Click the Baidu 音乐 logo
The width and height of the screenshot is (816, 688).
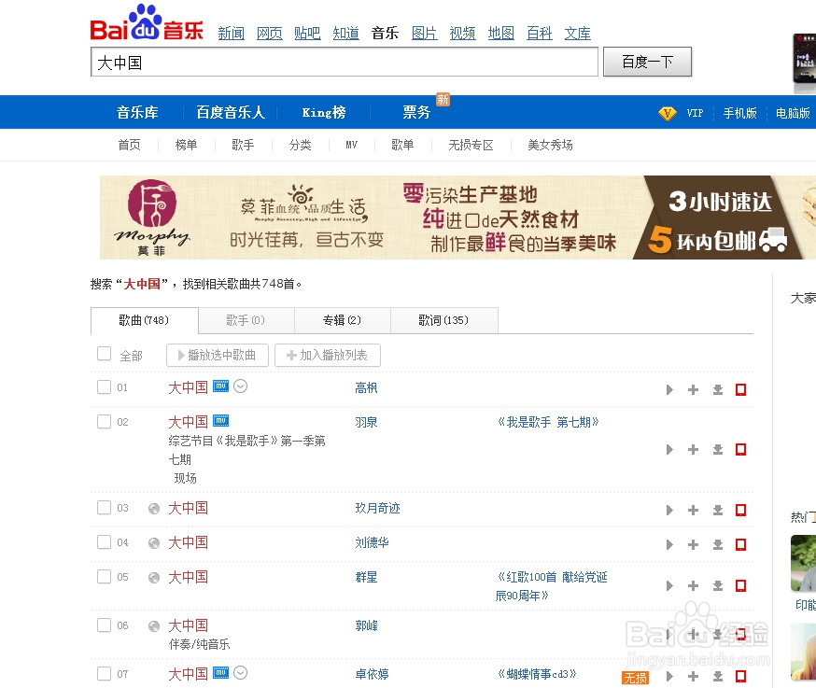point(147,24)
